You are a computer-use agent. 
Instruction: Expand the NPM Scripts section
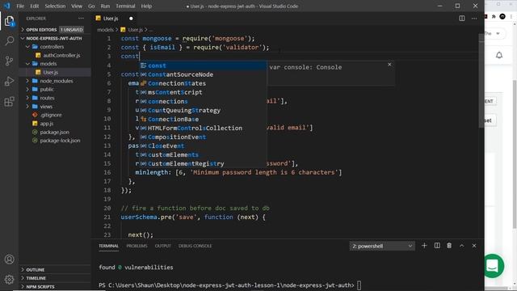point(55,287)
